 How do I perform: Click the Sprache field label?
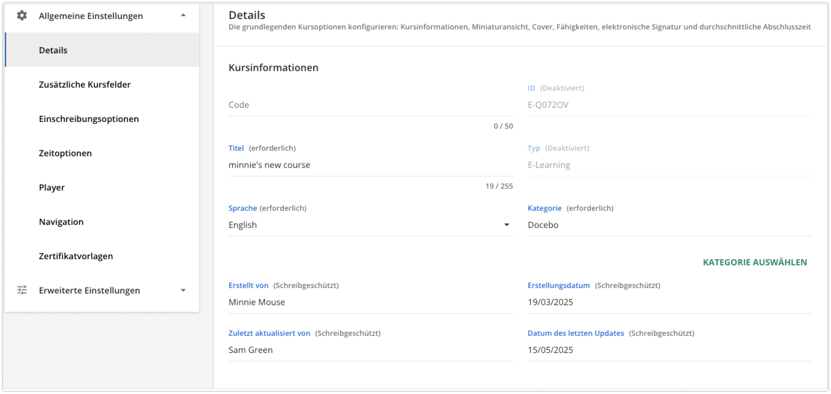tap(243, 208)
